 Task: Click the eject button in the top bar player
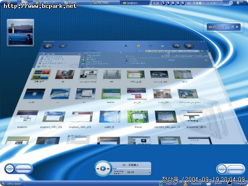[183, 3]
